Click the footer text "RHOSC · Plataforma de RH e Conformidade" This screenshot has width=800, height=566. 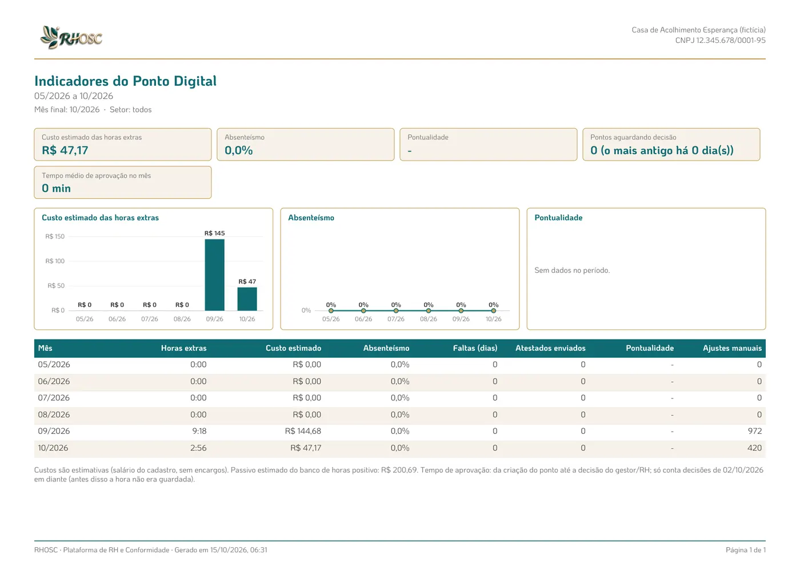coord(102,550)
